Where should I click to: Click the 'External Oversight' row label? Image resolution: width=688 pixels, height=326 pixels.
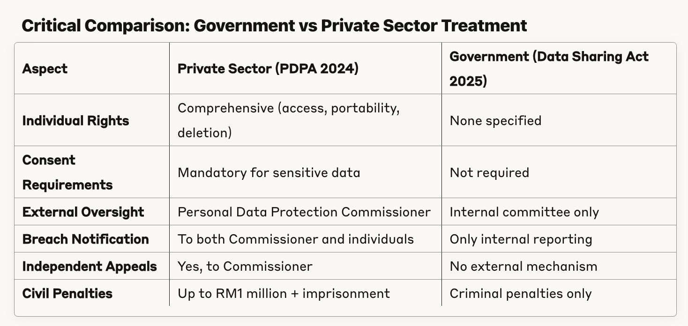pos(83,212)
